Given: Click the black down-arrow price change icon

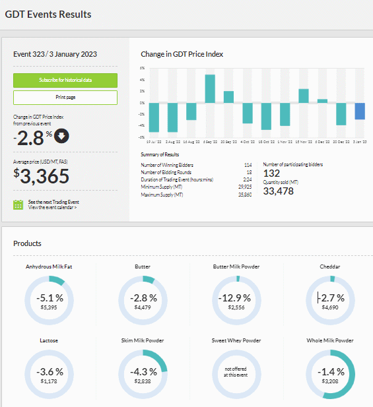Looking at the screenshot, I should (x=61, y=136).
